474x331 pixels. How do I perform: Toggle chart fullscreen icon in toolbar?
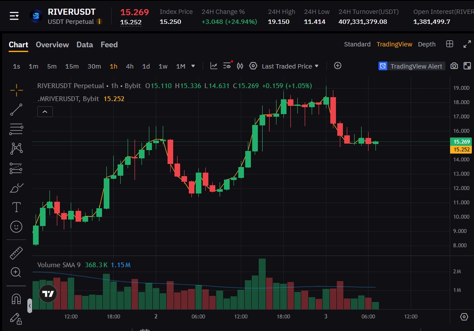point(467,66)
